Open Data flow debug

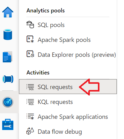[60, 132]
